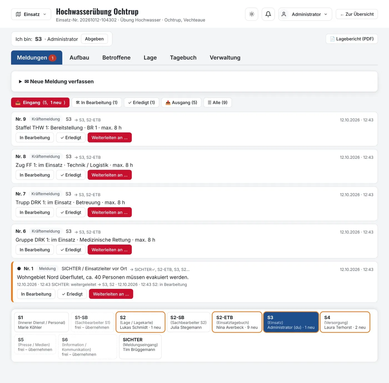Select the Meldungen tab

click(x=37, y=57)
